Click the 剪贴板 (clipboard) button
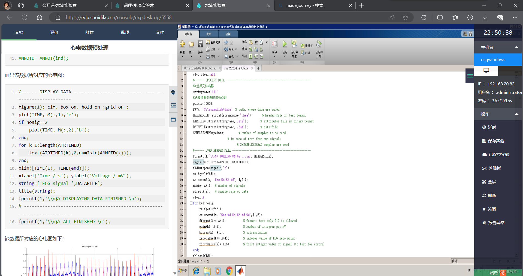The width and height of the screenshot is (523, 276). tap(492, 168)
